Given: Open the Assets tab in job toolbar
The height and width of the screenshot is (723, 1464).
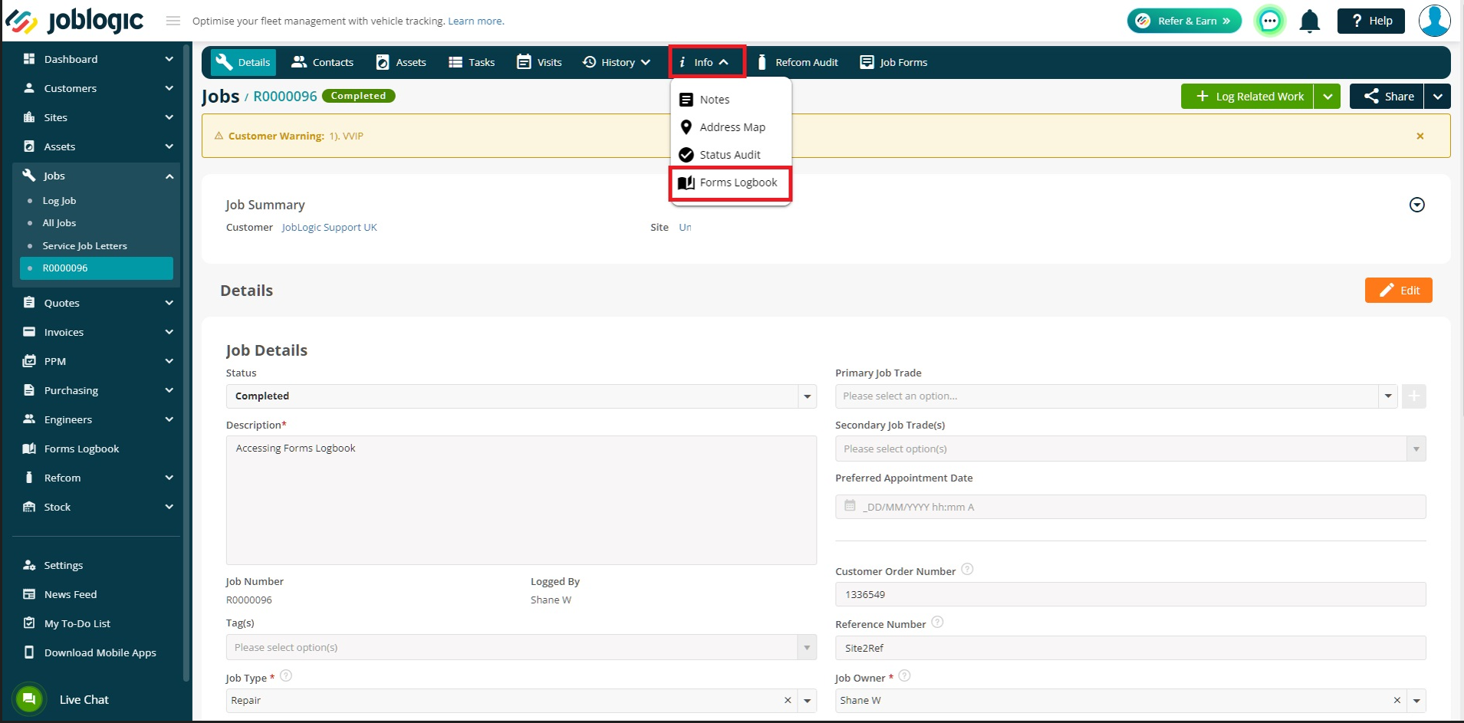Looking at the screenshot, I should (401, 62).
